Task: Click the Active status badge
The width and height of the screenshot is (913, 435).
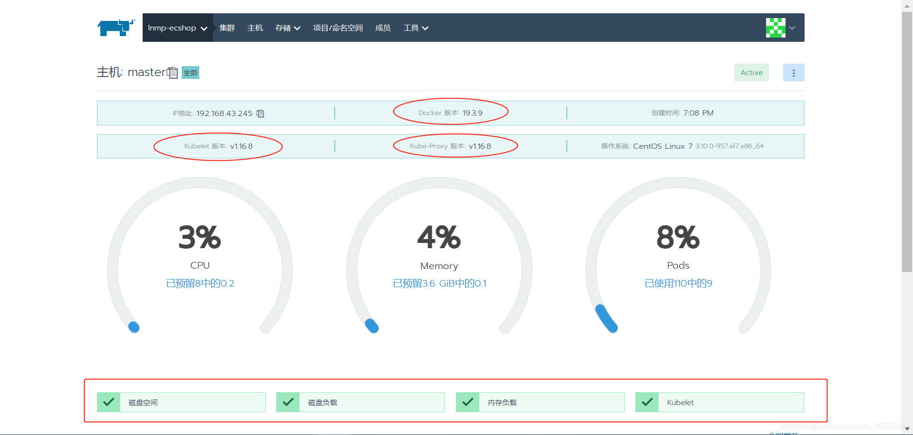Action: click(751, 72)
